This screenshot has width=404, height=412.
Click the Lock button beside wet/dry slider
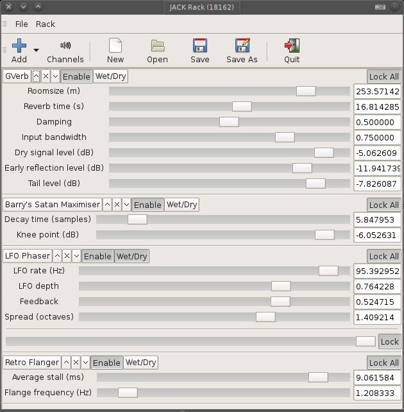(389, 341)
